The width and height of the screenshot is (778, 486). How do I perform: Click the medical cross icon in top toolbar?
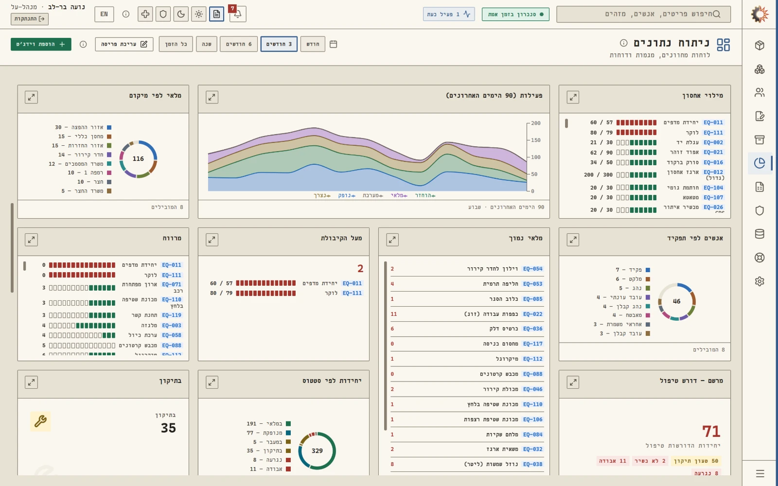pyautogui.click(x=145, y=14)
